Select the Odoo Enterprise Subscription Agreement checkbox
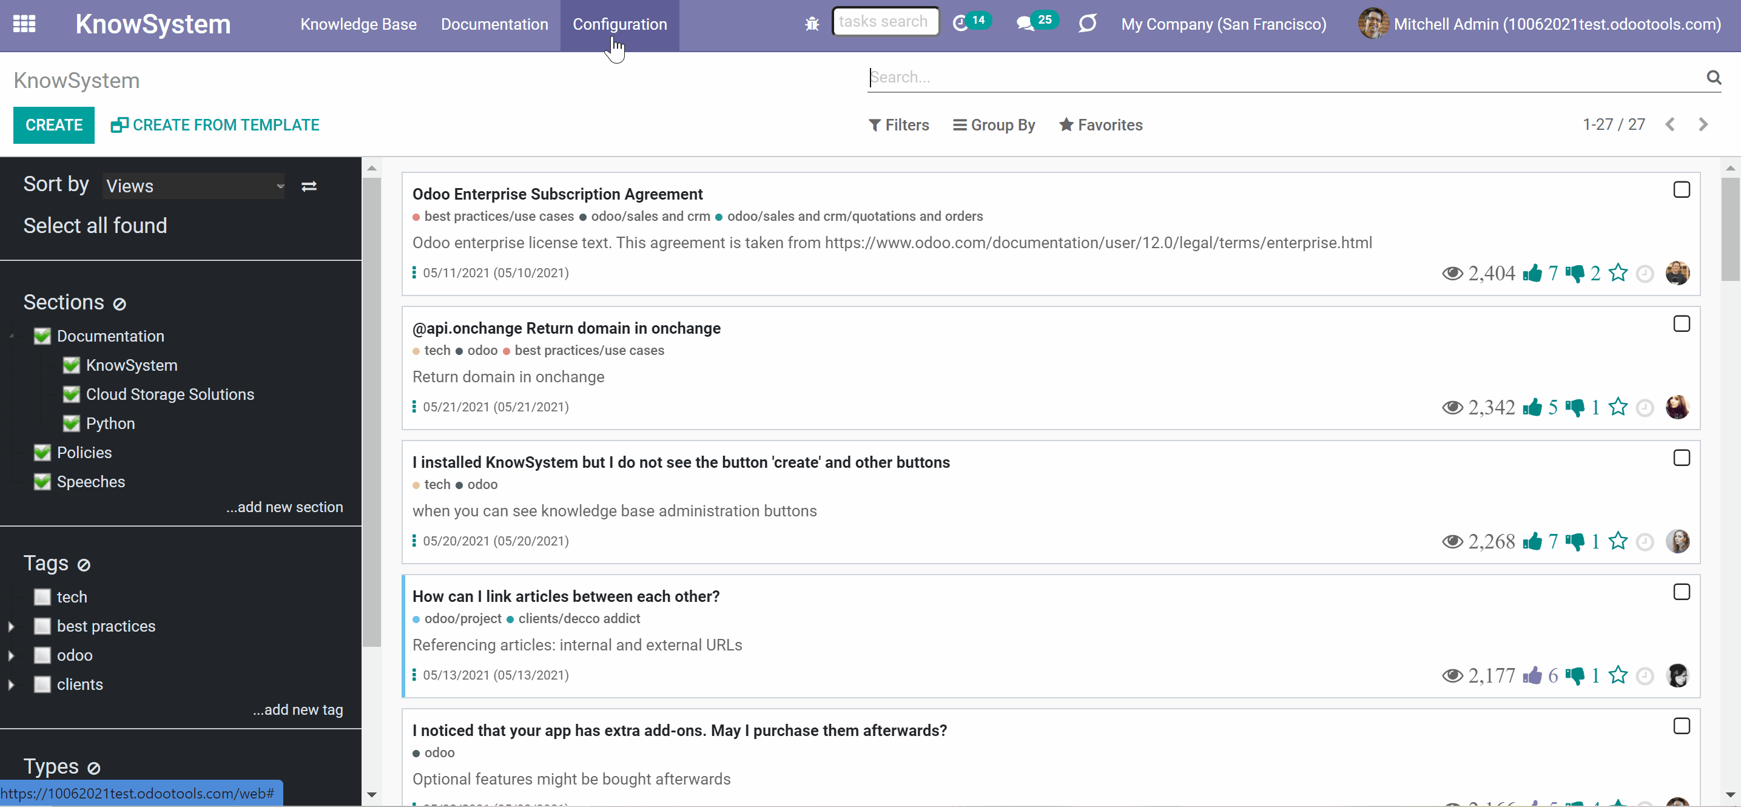The height and width of the screenshot is (807, 1741). (1682, 190)
